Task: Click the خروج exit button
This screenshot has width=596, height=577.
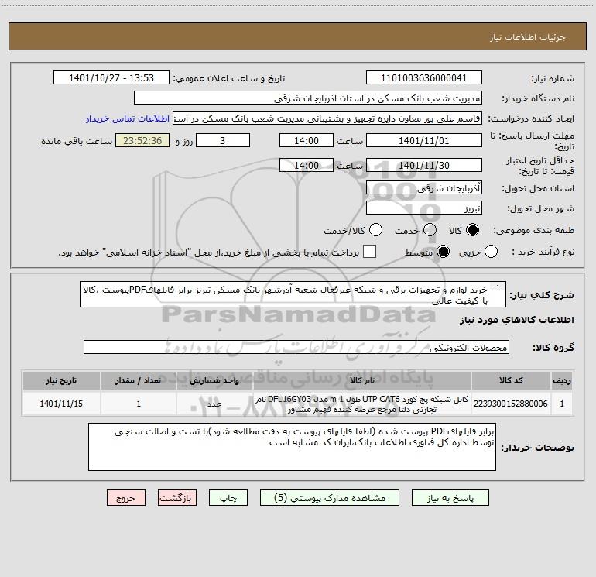Action: pyautogui.click(x=126, y=498)
